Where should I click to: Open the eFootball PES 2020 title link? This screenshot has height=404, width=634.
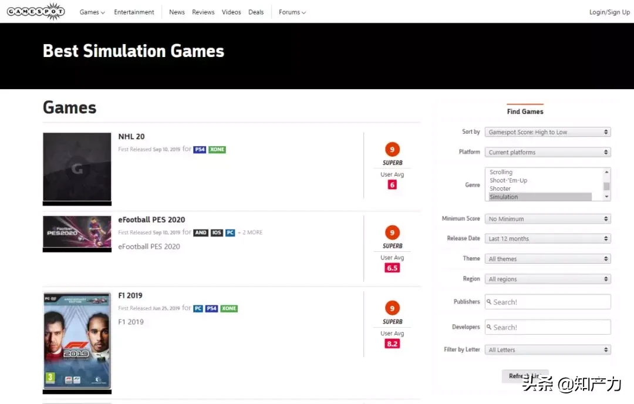tap(151, 220)
